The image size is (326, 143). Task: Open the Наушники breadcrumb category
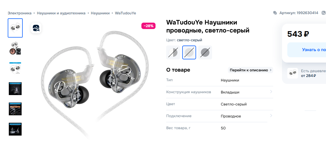[x=100, y=13]
